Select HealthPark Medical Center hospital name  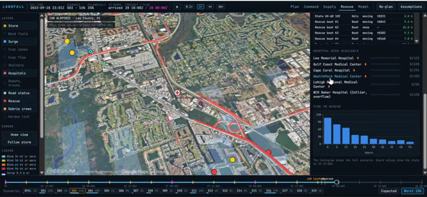click(x=337, y=76)
